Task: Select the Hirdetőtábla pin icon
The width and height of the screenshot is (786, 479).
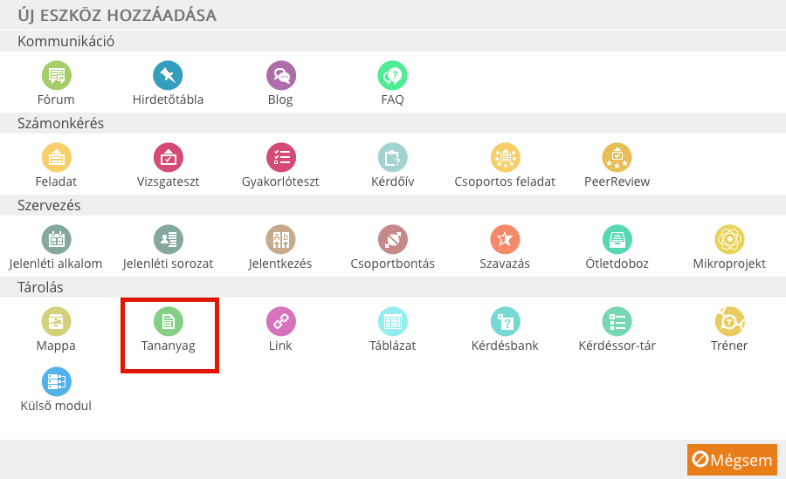Action: (168, 76)
